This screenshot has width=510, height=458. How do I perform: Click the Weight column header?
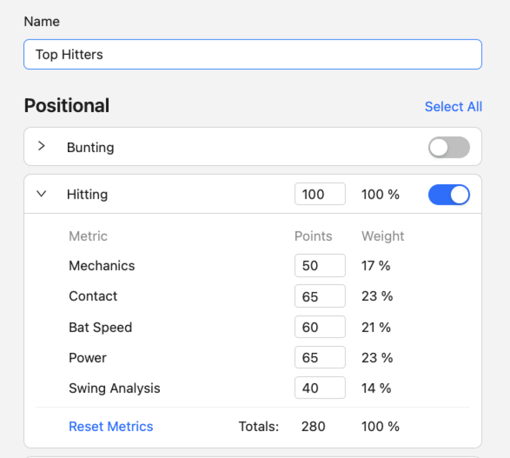coord(382,236)
